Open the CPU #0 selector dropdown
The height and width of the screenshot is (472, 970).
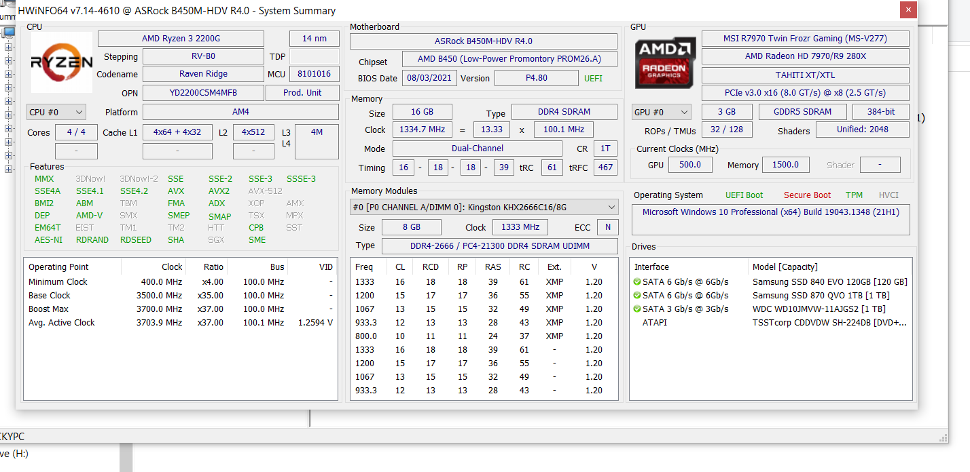[56, 112]
